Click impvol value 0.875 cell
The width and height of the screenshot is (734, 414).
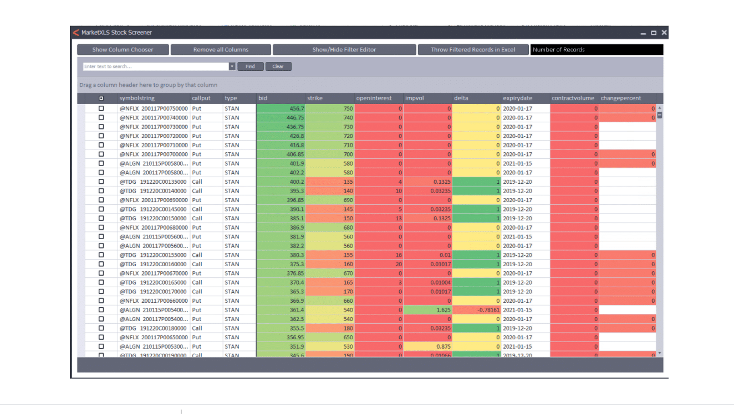(x=427, y=346)
